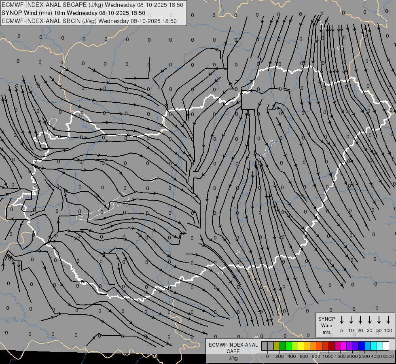This screenshot has width=396, height=364.
Task: Click the SBCIN title line at top
Action: tap(89, 21)
